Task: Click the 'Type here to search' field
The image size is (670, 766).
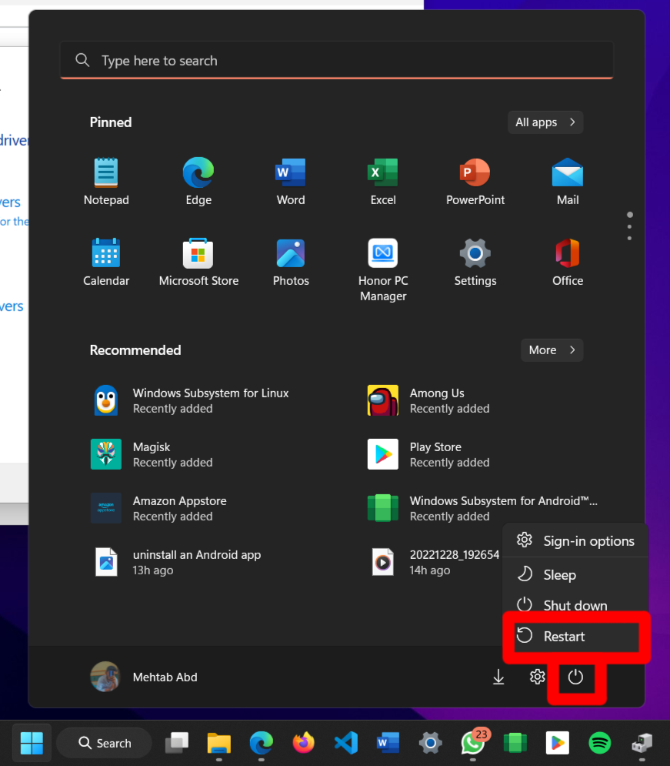Action: (337, 60)
